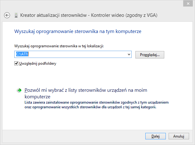
Task: Continue with the Dalej button
Action: click(x=156, y=136)
